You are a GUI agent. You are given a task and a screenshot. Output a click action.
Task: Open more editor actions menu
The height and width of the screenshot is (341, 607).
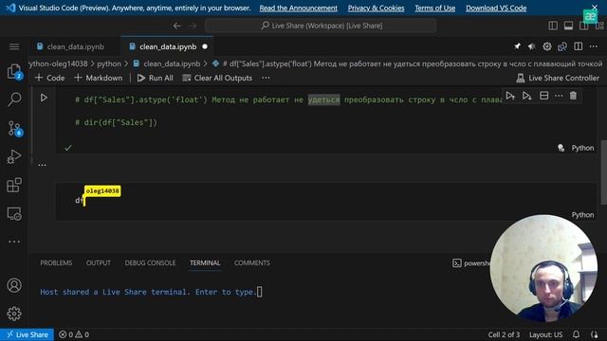click(594, 46)
